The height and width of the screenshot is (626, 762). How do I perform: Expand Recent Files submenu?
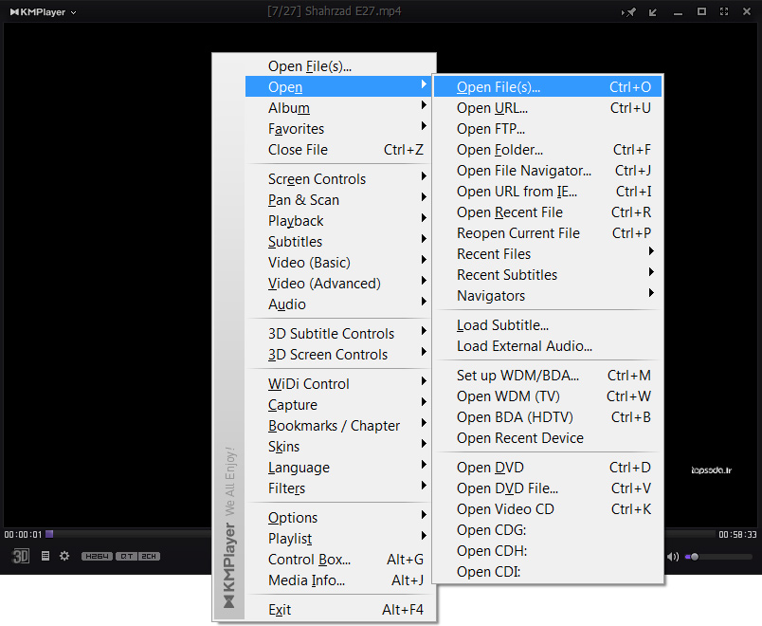(x=548, y=254)
